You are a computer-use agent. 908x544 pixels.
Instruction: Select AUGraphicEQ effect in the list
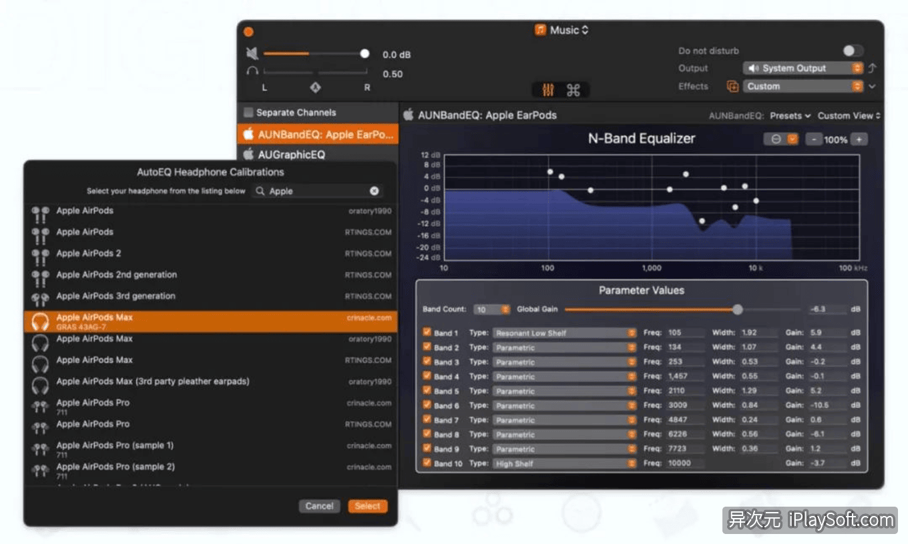tap(318, 154)
